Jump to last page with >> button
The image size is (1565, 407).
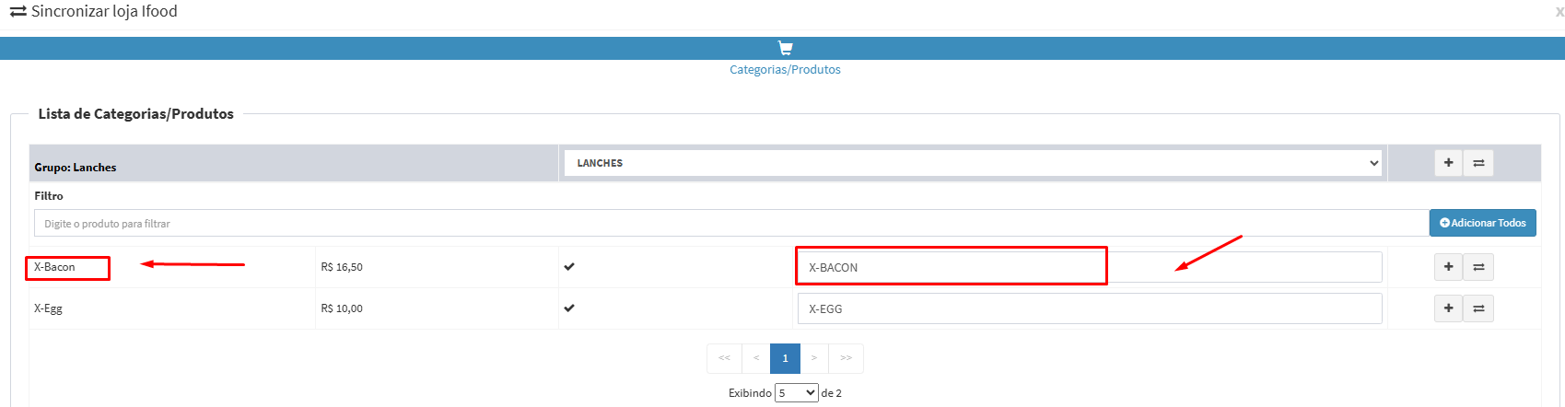pyautogui.click(x=846, y=358)
